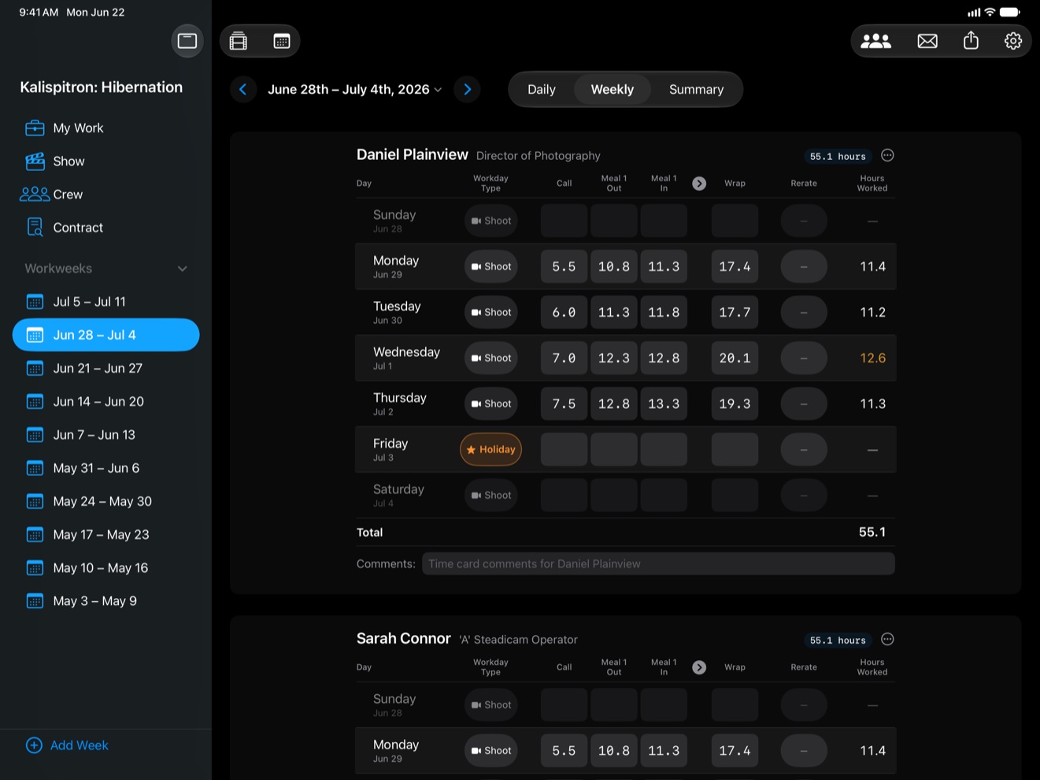Edit Daniel's Tuesday Meal 1 Out 11.3
1040x780 pixels.
[614, 312]
